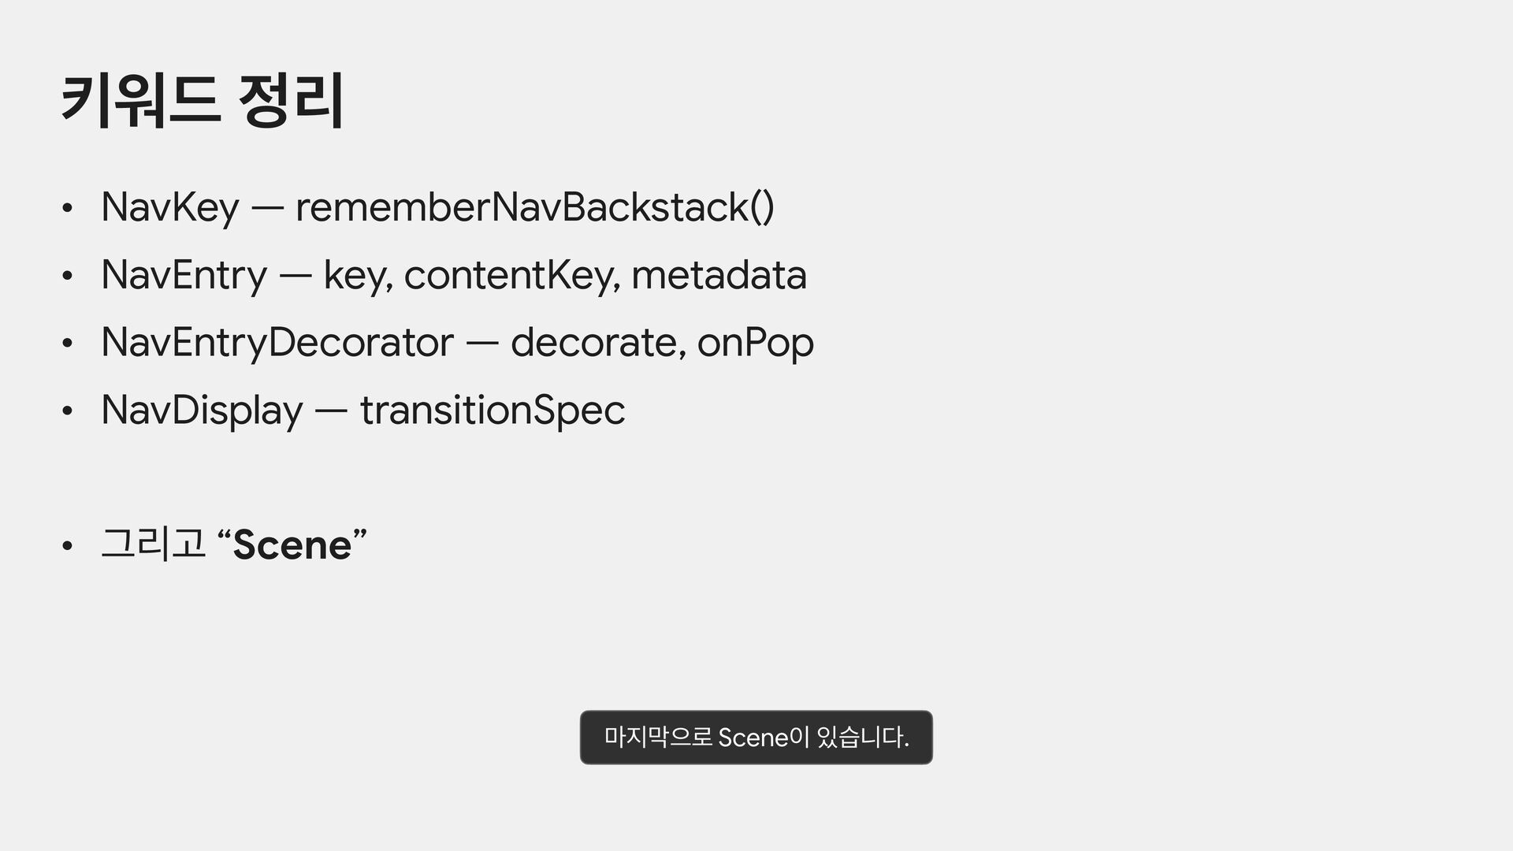Select the transitionSpec text
Image resolution: width=1513 pixels, height=851 pixels.
click(493, 411)
